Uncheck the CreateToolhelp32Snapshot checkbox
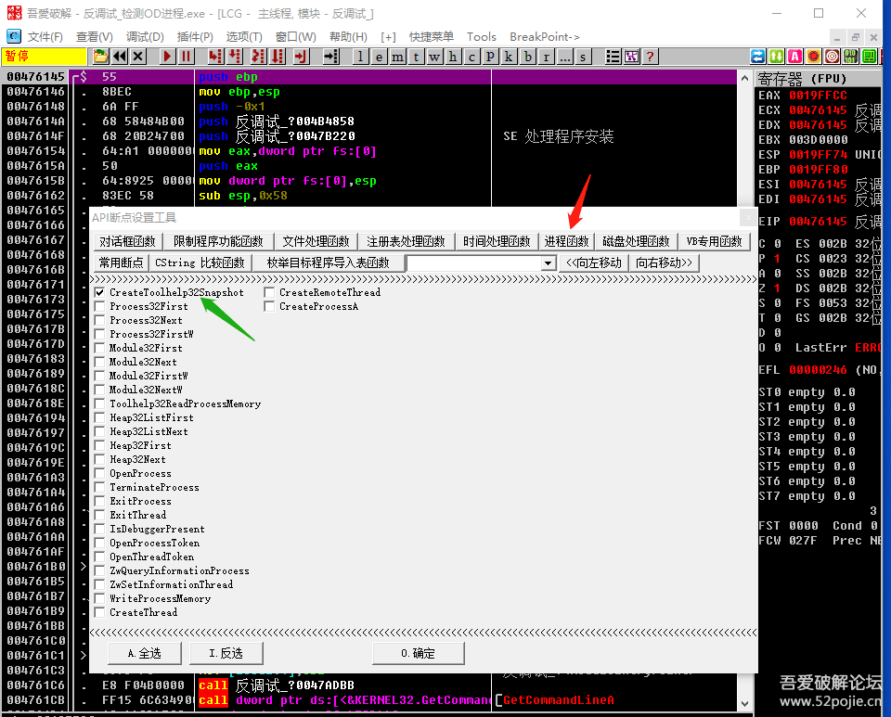 point(99,292)
